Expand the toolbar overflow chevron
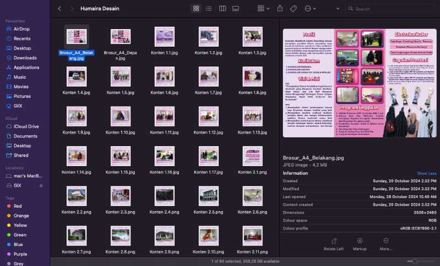The image size is (440, 266). [337, 9]
